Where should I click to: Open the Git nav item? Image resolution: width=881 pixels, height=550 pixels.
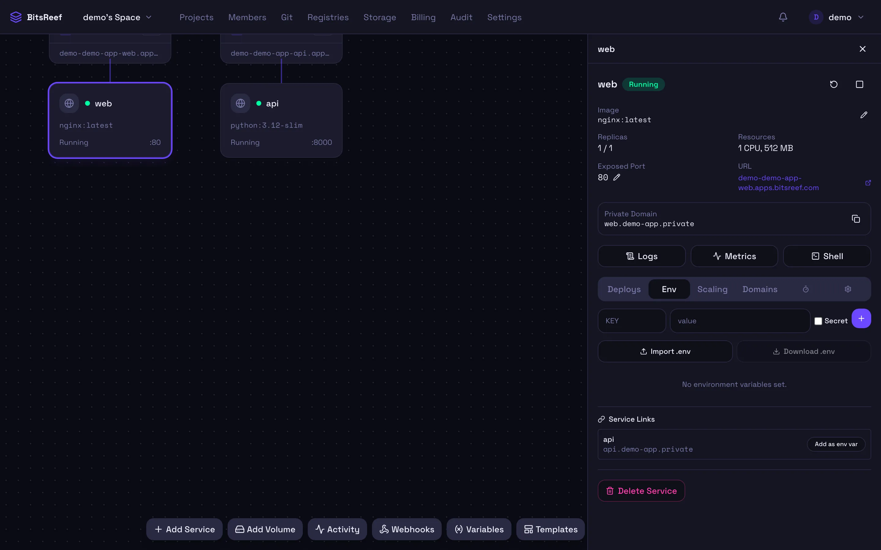tap(287, 17)
